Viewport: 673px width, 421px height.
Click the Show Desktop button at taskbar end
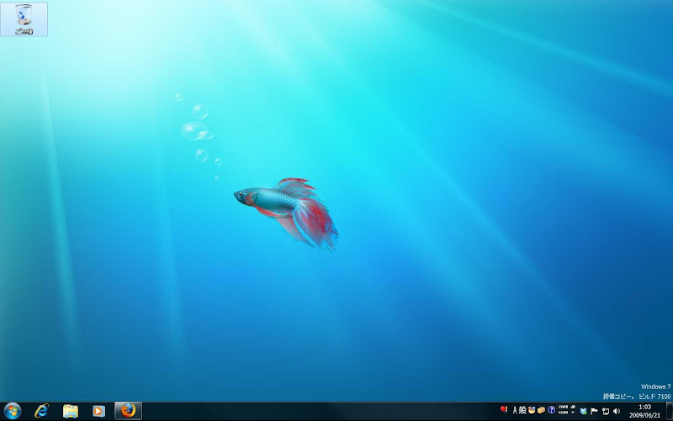point(669,411)
